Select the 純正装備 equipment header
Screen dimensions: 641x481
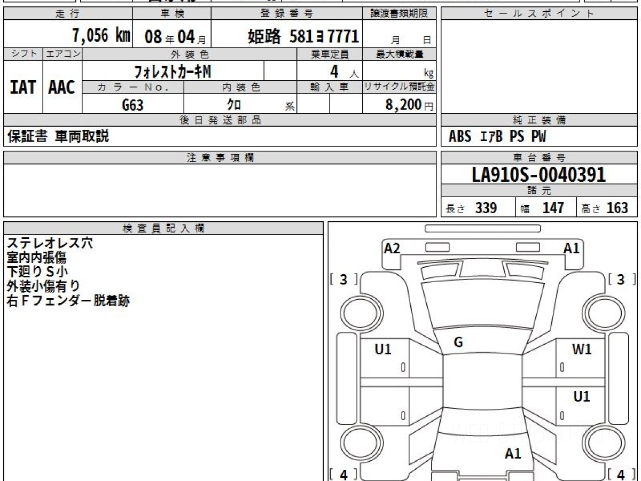[540, 120]
